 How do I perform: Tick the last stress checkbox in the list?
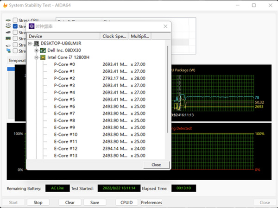[x=15, y=51]
